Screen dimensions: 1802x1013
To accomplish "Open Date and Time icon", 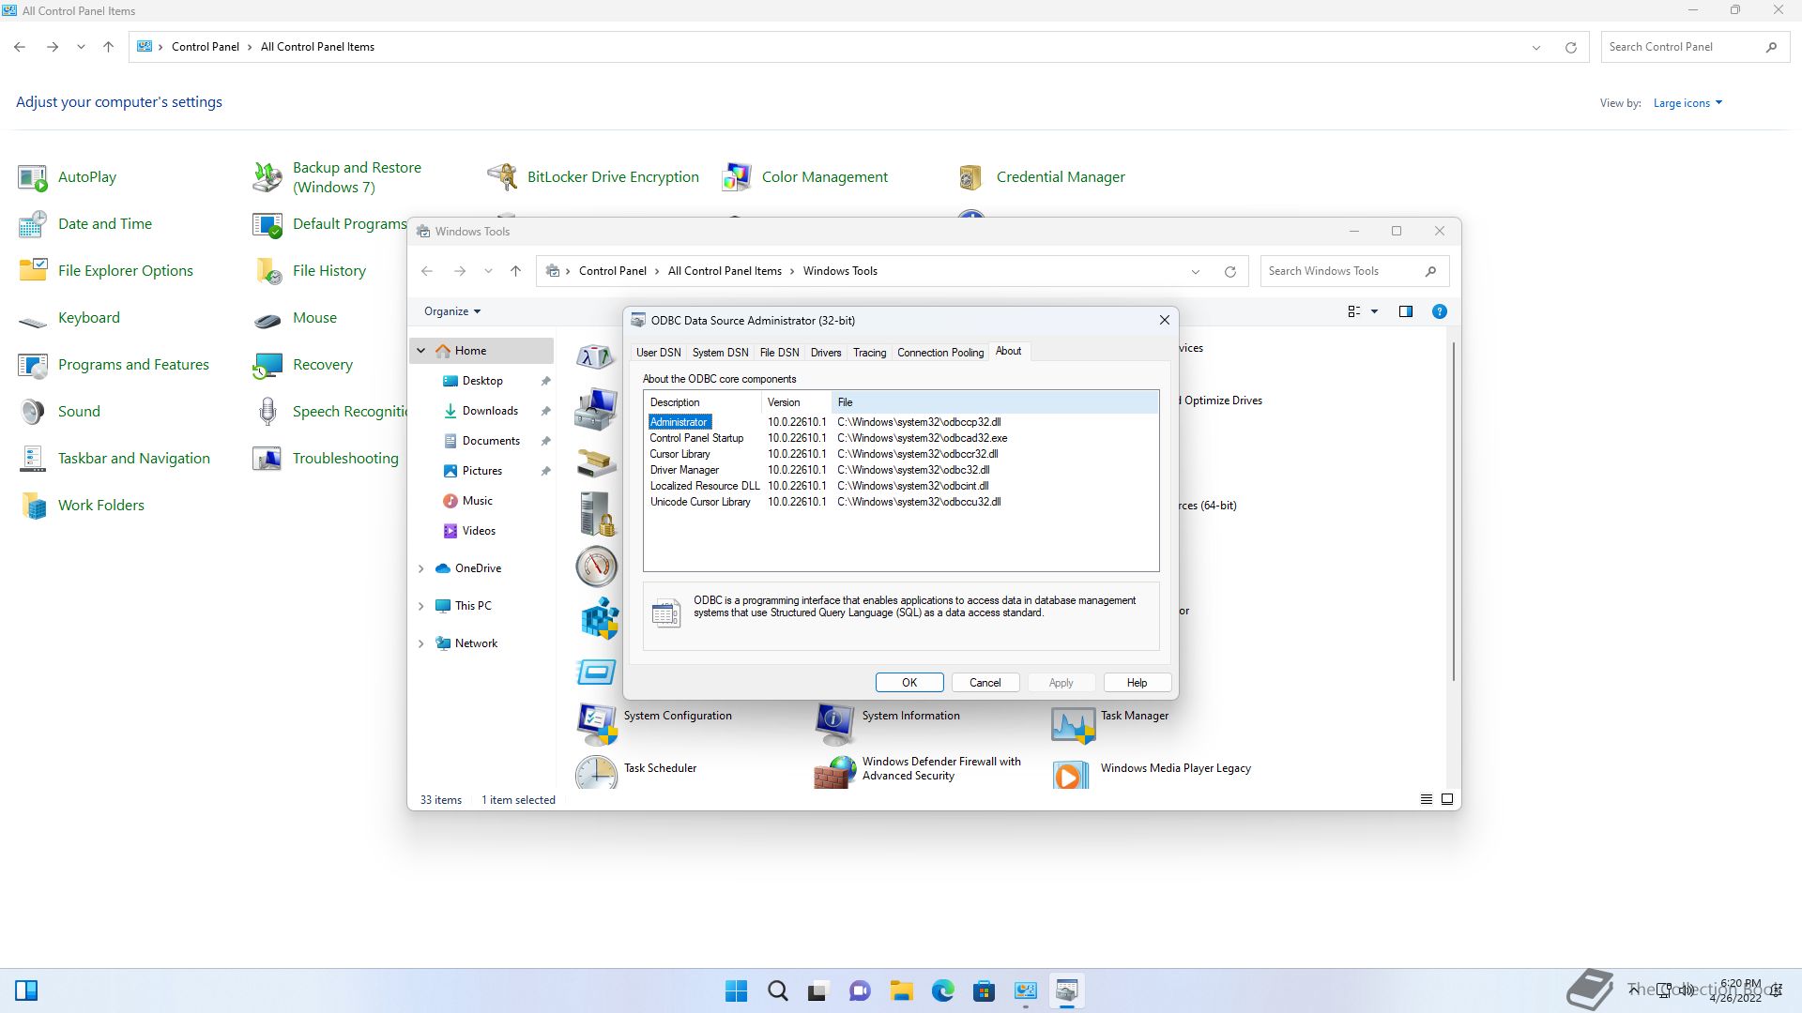I will click(x=33, y=224).
